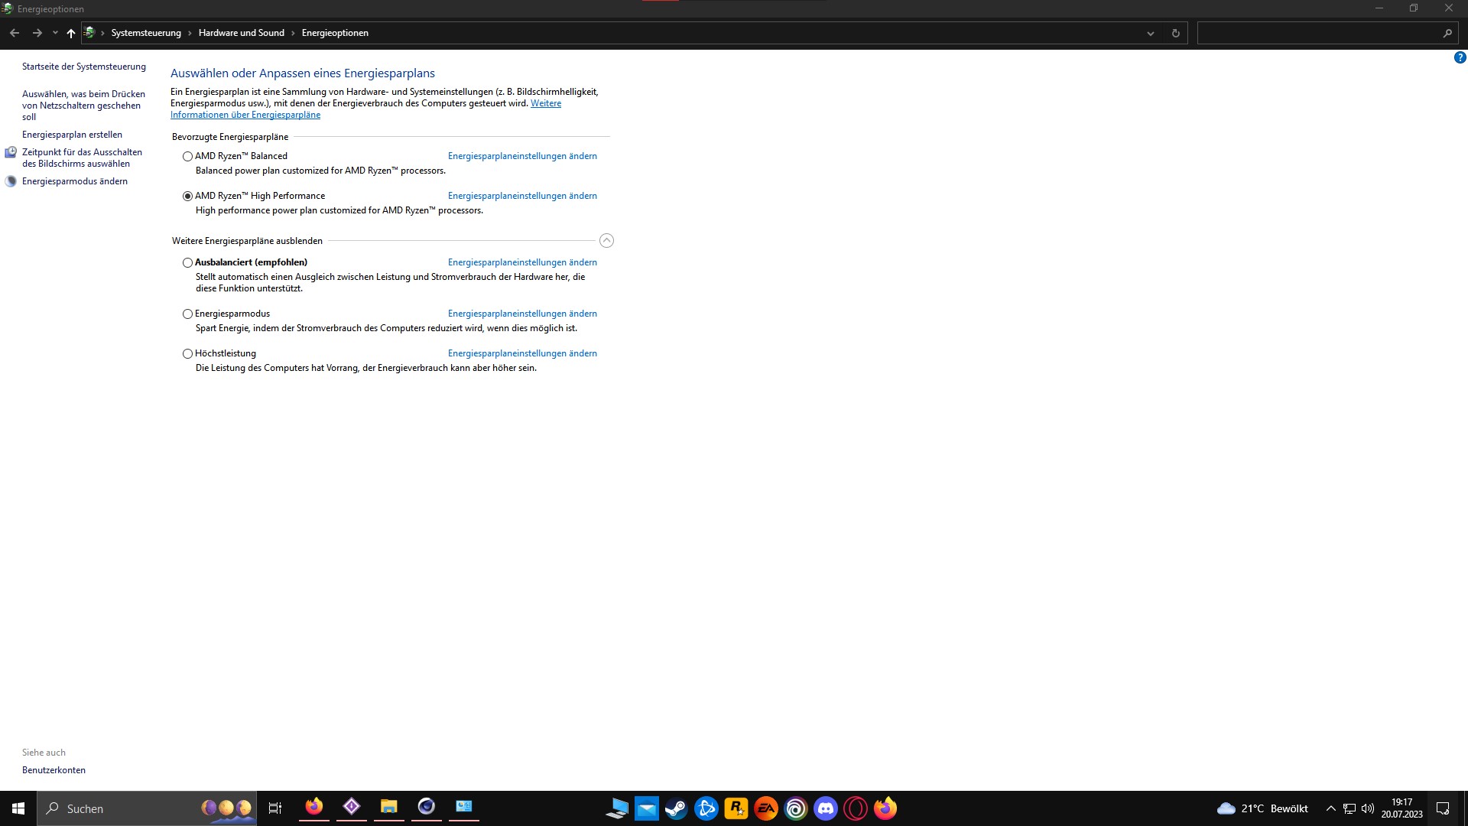The width and height of the screenshot is (1468, 826).
Task: Expand the chevron after Systemsteuerung in breadcrumb
Action: [x=190, y=33]
